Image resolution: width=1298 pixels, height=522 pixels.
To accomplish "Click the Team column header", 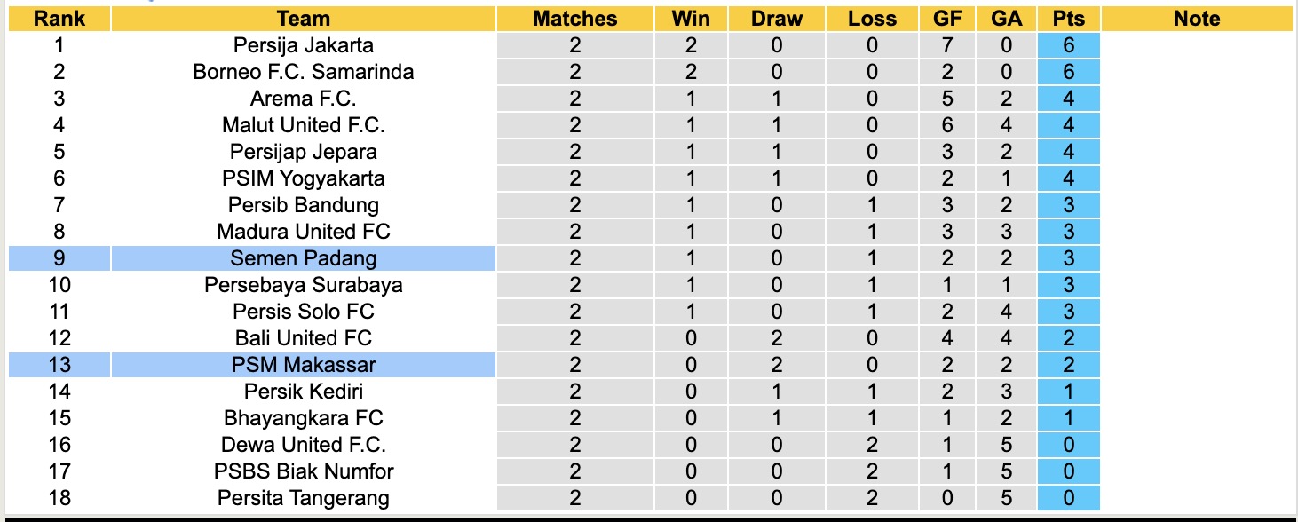I will click(304, 19).
